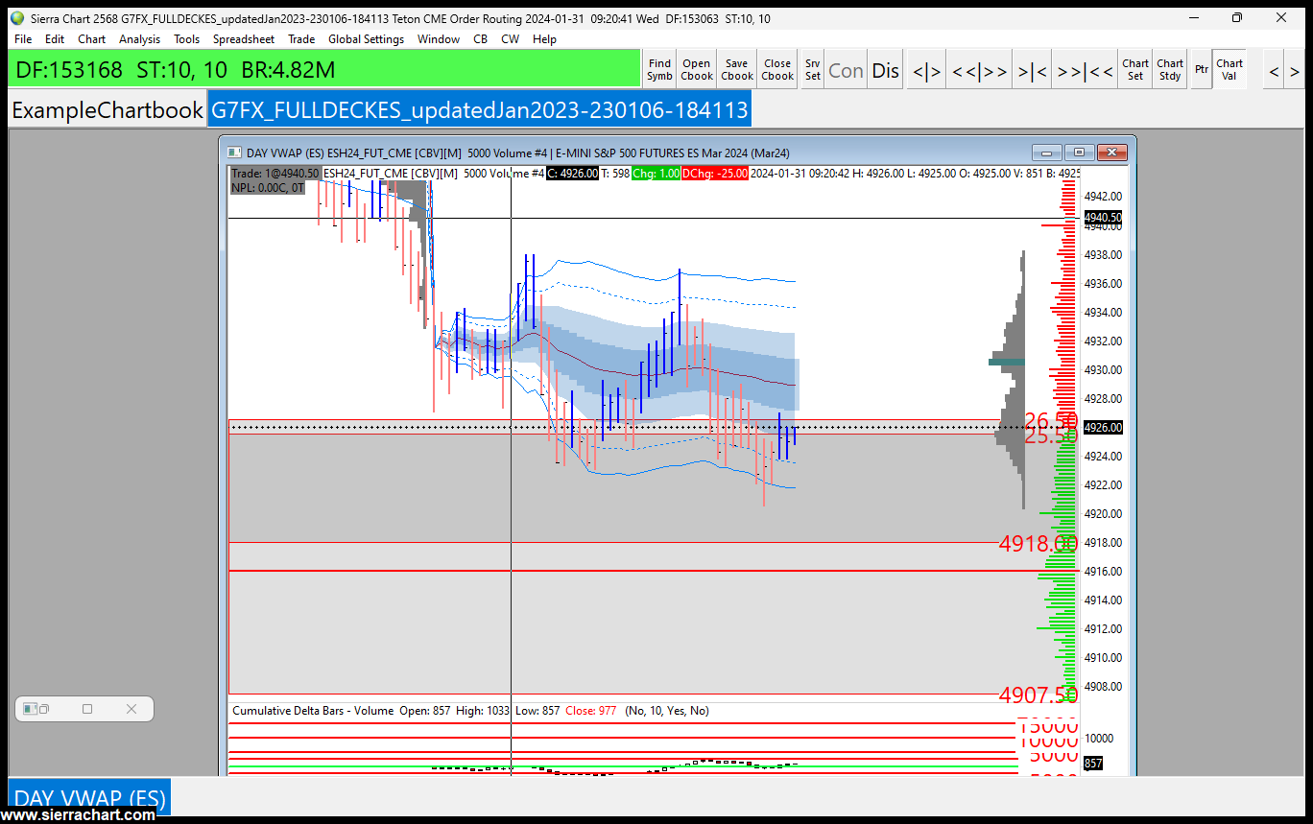Close the Sierra Chart main window
The height and width of the screenshot is (824, 1313).
(x=1280, y=17)
